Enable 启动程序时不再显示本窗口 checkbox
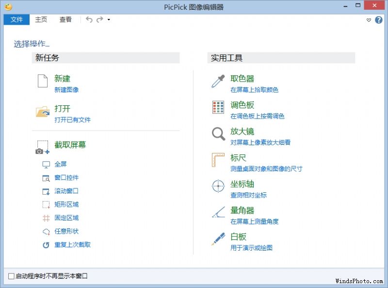388x288 pixels. (x=11, y=276)
